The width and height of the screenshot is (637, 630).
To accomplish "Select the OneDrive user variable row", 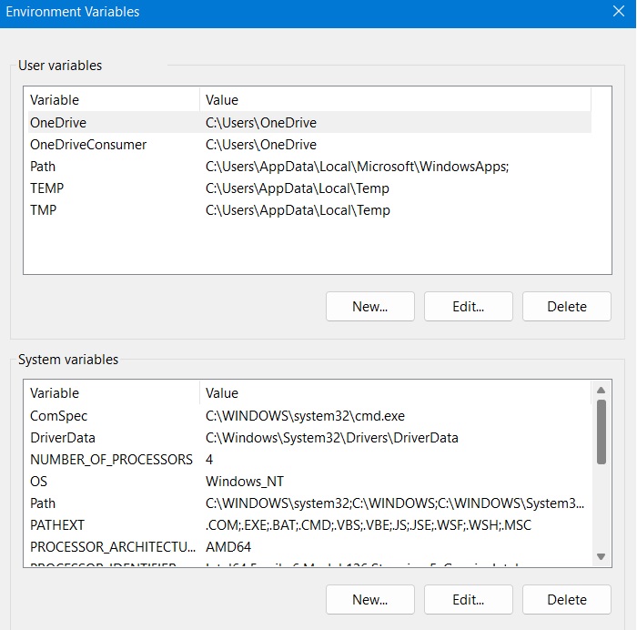I will pos(309,122).
